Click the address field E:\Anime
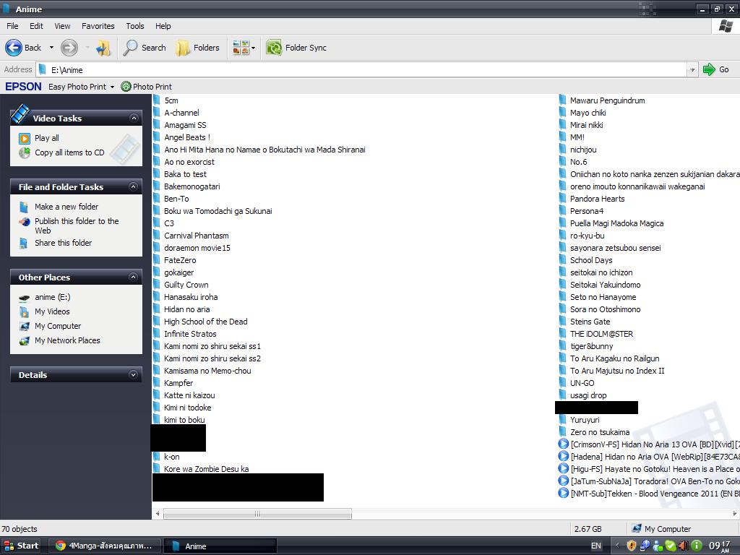The height and width of the screenshot is (555, 740). (x=361, y=70)
